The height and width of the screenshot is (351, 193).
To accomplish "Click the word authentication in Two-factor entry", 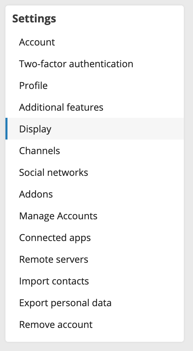I will [101, 64].
